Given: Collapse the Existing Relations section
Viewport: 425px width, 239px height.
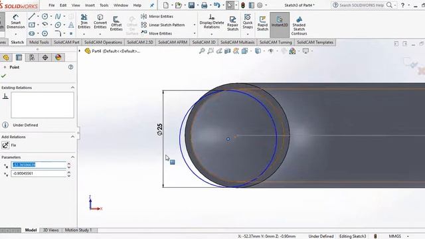Looking at the screenshot, I should click(x=72, y=88).
